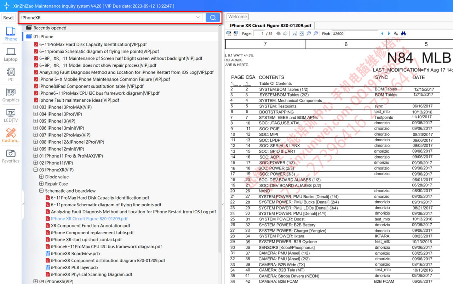This screenshot has height=284, width=453.
Task: Expand the 02 iPhone11(VIP) node
Action: [x=35, y=163]
